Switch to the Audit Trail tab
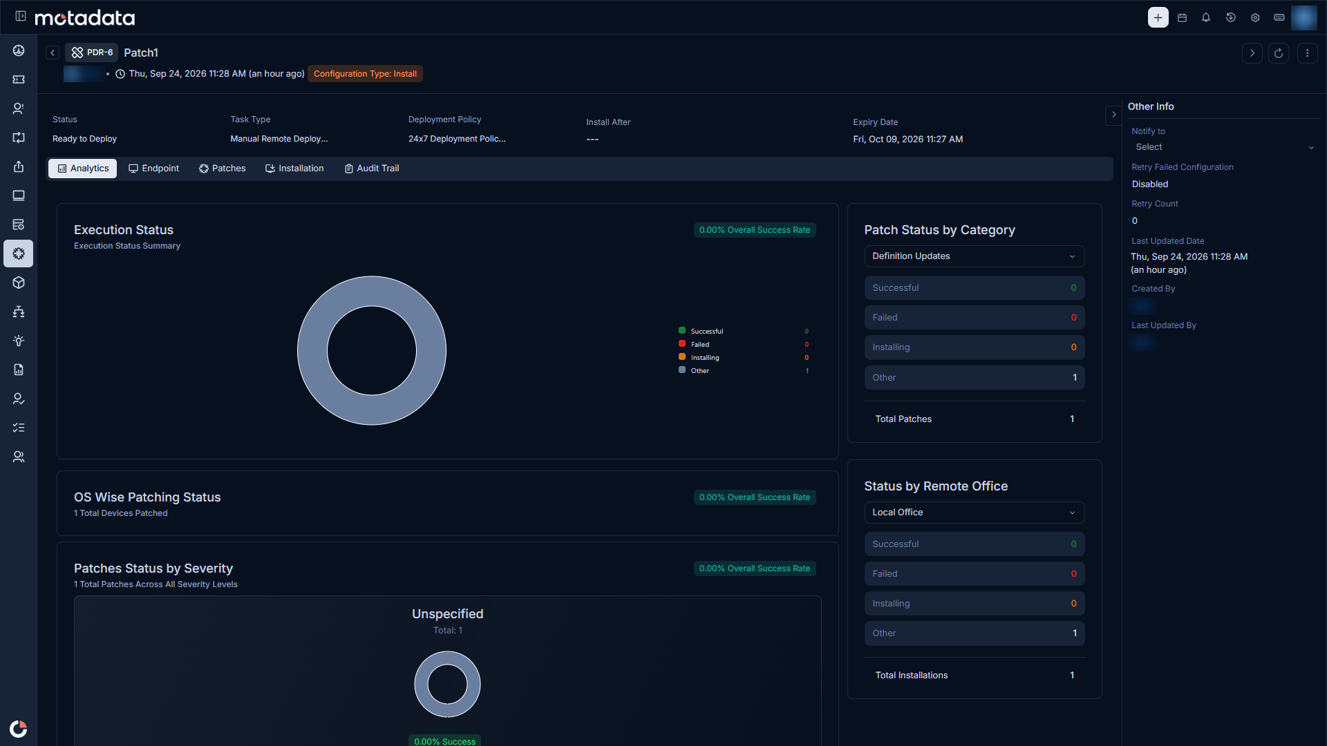 [x=372, y=169]
